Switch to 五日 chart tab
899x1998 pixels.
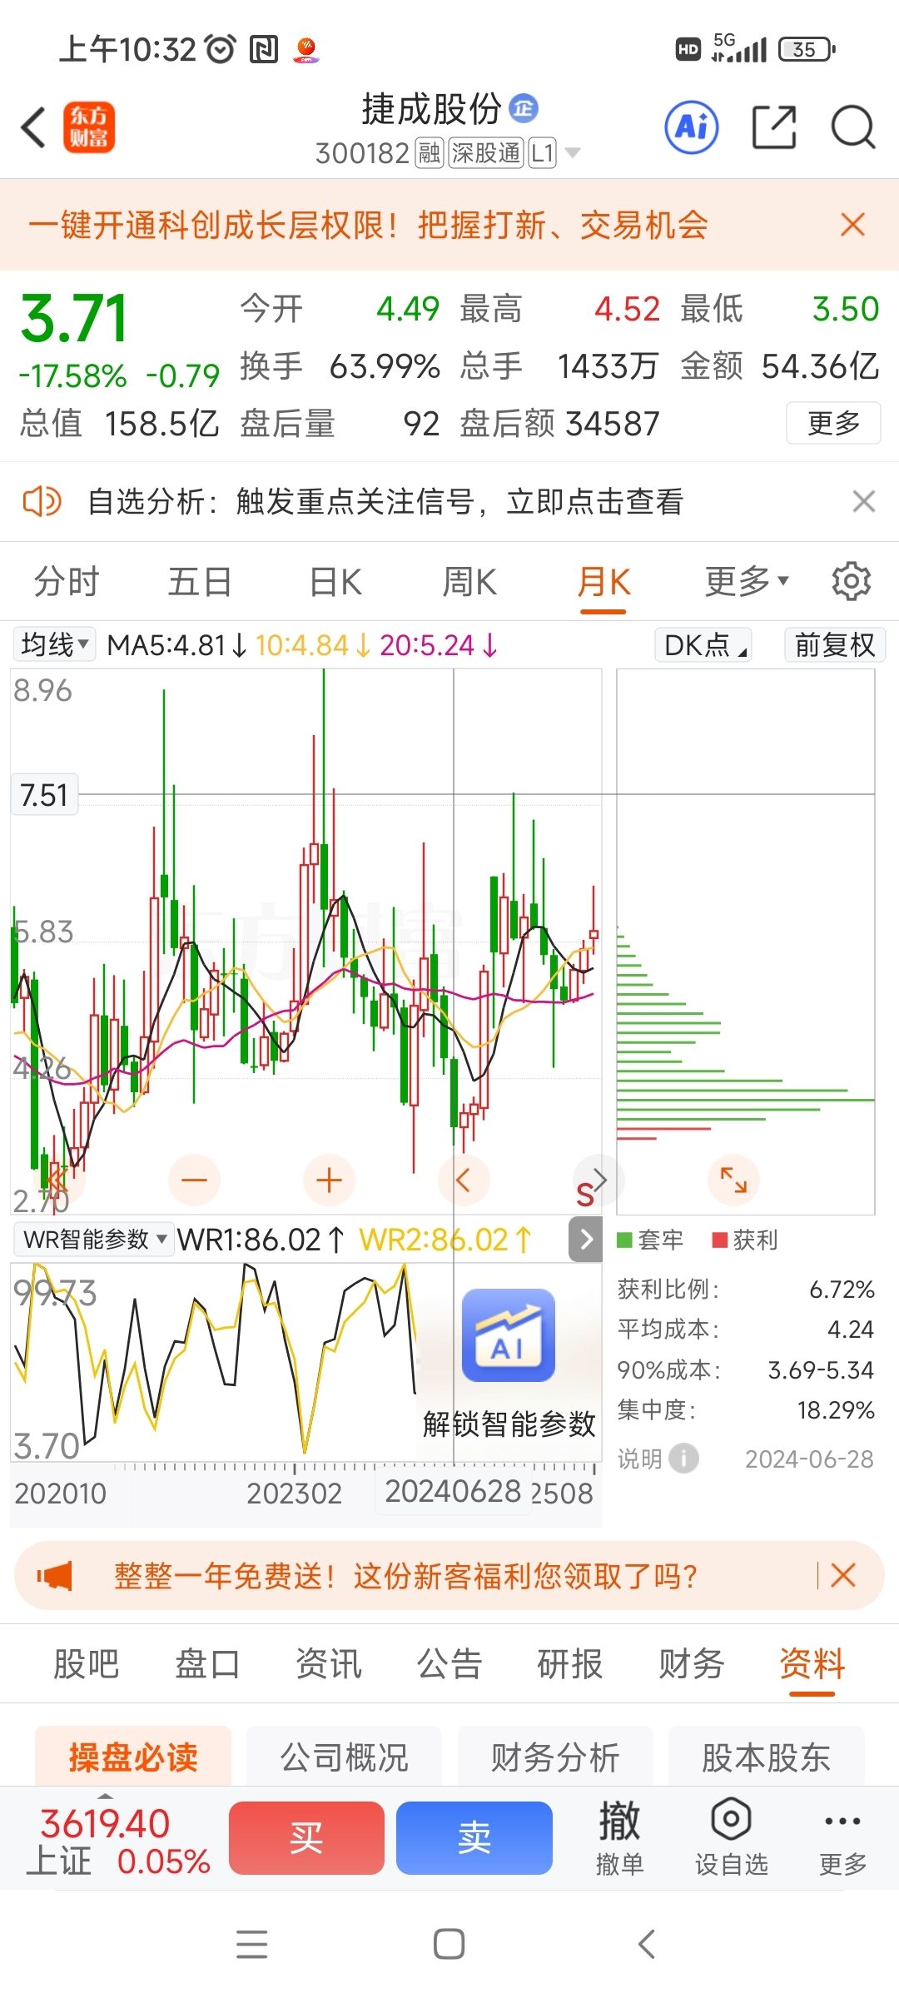(200, 581)
